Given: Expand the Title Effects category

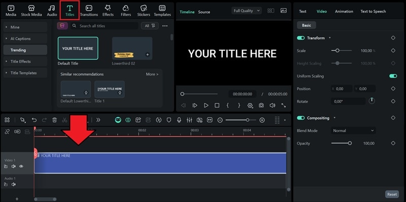Looking at the screenshot, I should tap(25, 61).
